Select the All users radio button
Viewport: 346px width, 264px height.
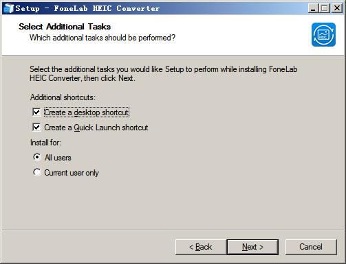(x=37, y=157)
